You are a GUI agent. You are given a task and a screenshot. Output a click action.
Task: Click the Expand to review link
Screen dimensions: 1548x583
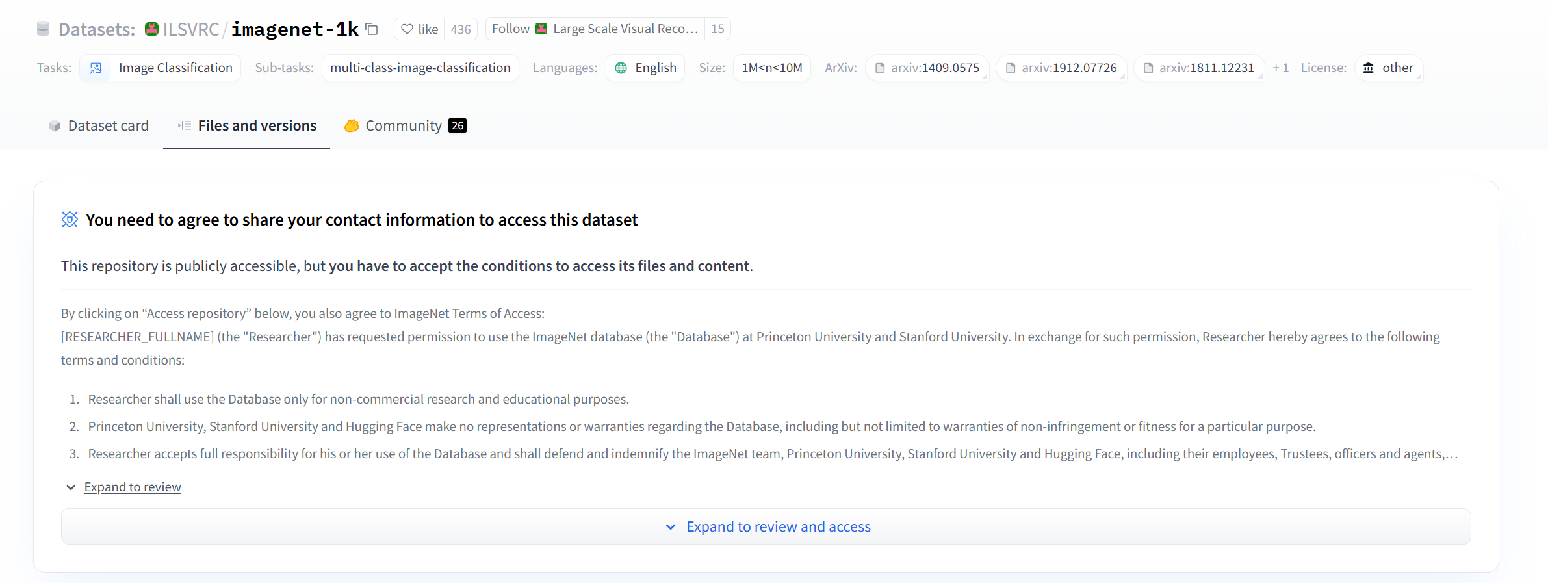[x=133, y=487]
